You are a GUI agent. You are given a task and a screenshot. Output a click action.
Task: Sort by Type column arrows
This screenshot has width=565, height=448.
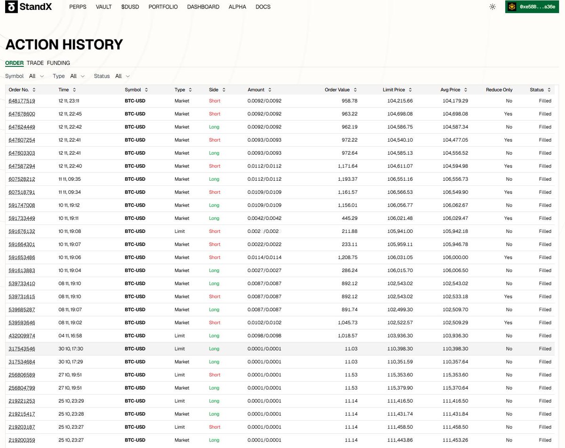click(190, 90)
